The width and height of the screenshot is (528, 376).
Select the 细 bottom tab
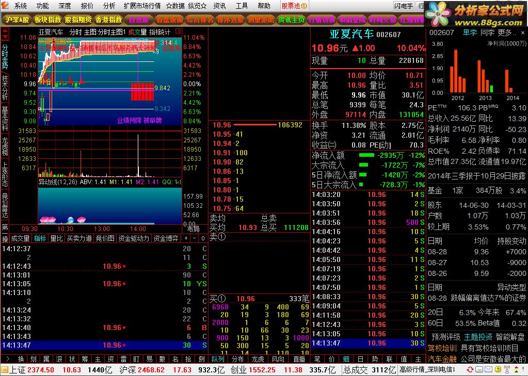pyautogui.click(x=346, y=359)
